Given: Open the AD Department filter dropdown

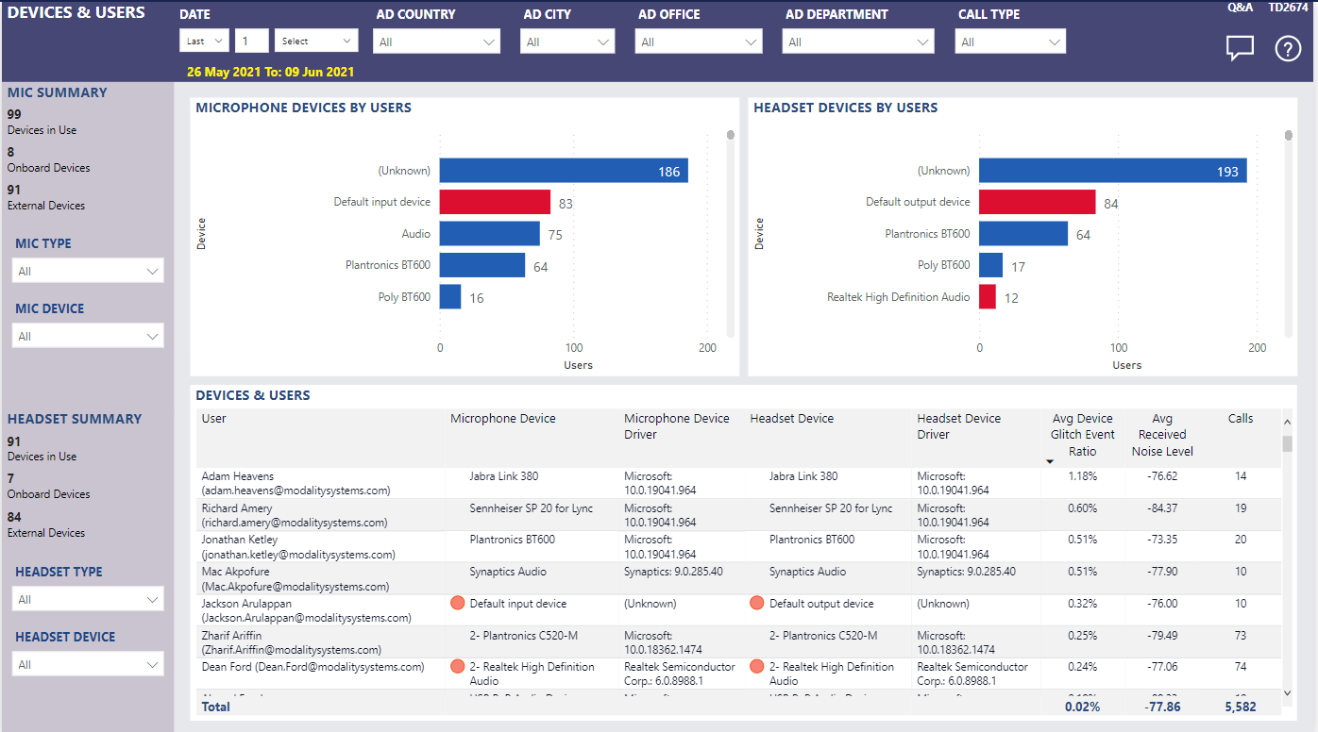Looking at the screenshot, I should [858, 42].
